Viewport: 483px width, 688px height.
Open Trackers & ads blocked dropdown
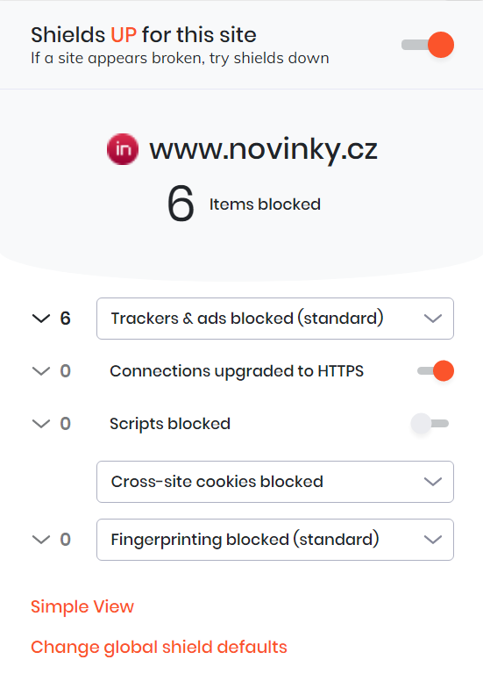tap(275, 319)
